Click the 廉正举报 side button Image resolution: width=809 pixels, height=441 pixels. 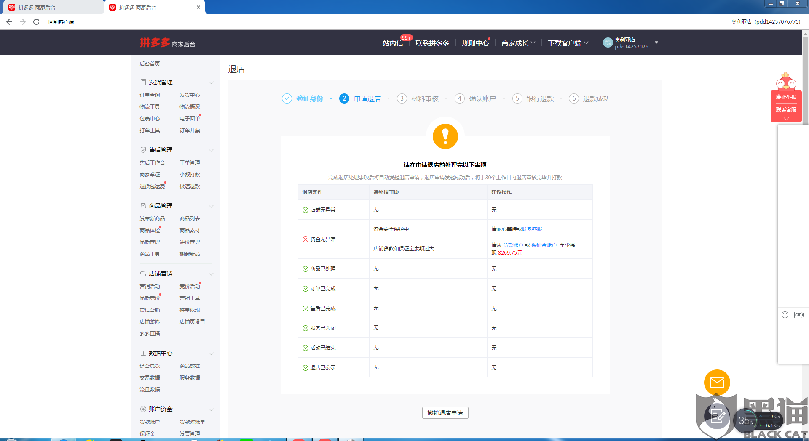point(786,97)
